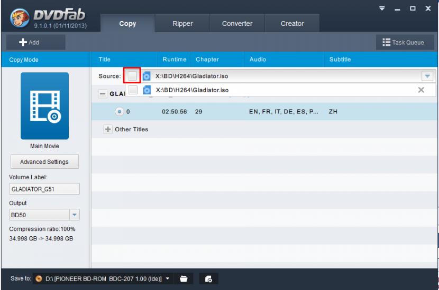Viewport: 439px width, 290px height.
Task: Open Advanced Settings
Action: click(44, 161)
